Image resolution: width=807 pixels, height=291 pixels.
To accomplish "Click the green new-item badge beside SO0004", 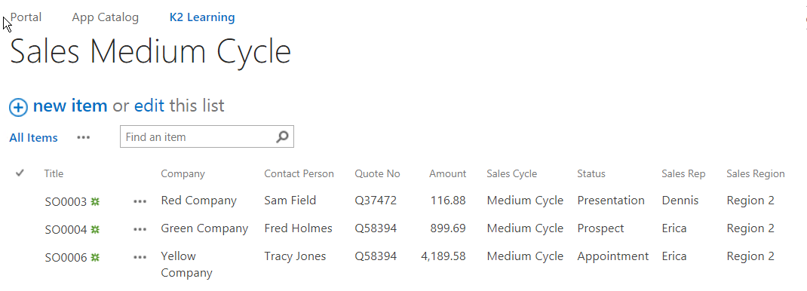I will pyautogui.click(x=95, y=229).
